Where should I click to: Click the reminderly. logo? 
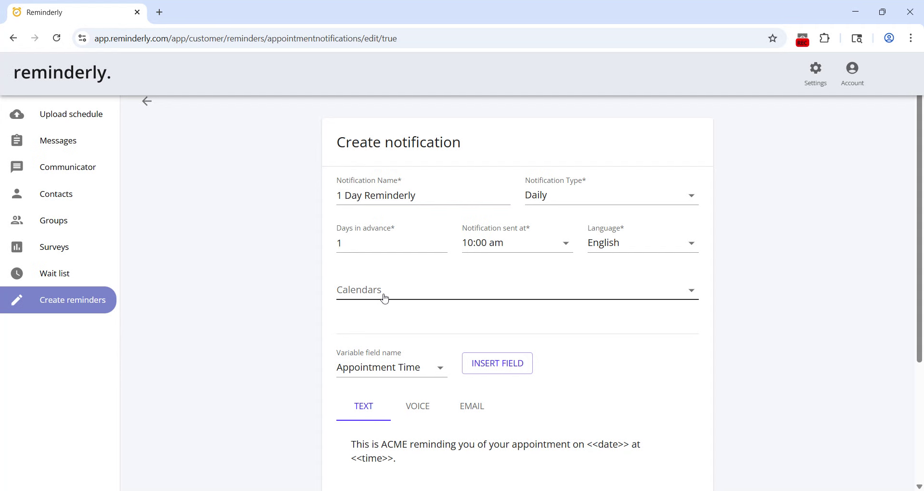point(63,73)
